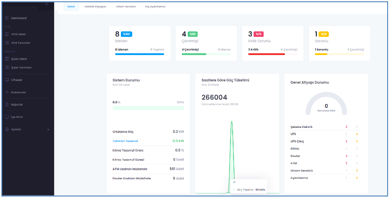Screen dimensions: 389x197
Task: Click the Ayarlar gear icon
Action: [x=7, y=129]
